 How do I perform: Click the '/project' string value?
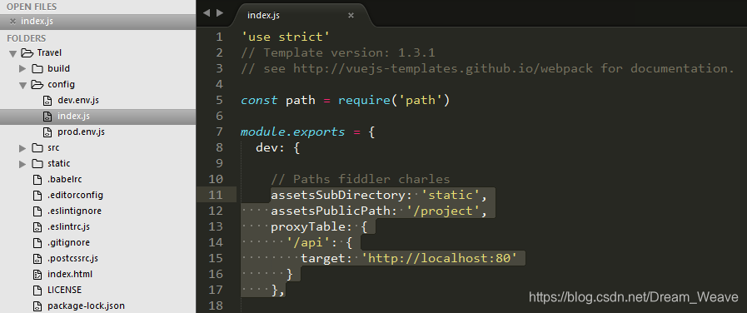click(443, 211)
